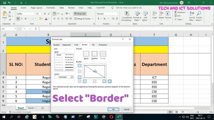Toggle the right border button
Screen dimensions: 214x120
point(104,81)
